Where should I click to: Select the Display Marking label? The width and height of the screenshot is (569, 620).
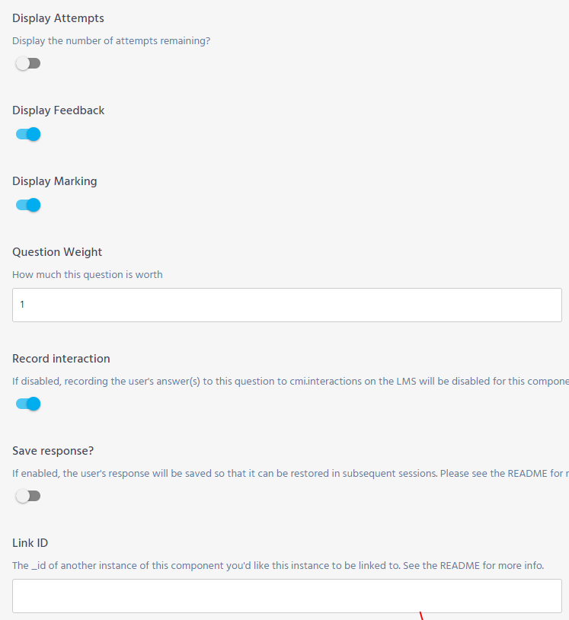pyautogui.click(x=55, y=181)
